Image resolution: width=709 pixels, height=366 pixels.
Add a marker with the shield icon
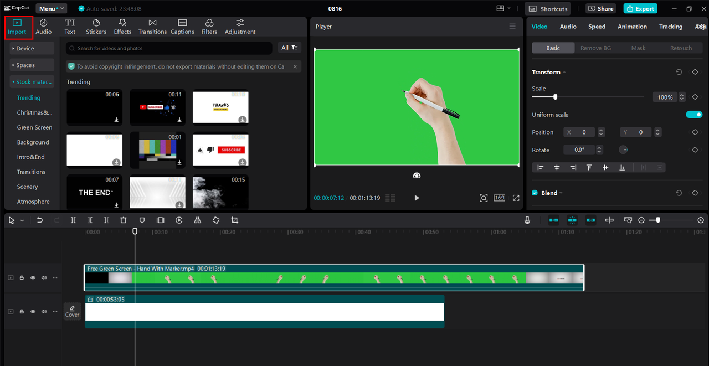pos(142,220)
